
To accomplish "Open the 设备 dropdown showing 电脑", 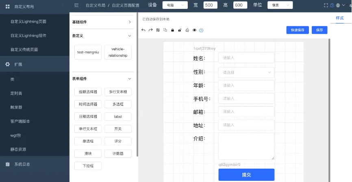I will (x=175, y=5).
